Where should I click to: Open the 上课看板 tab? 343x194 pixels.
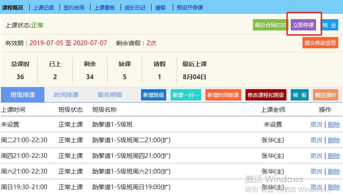104,7
